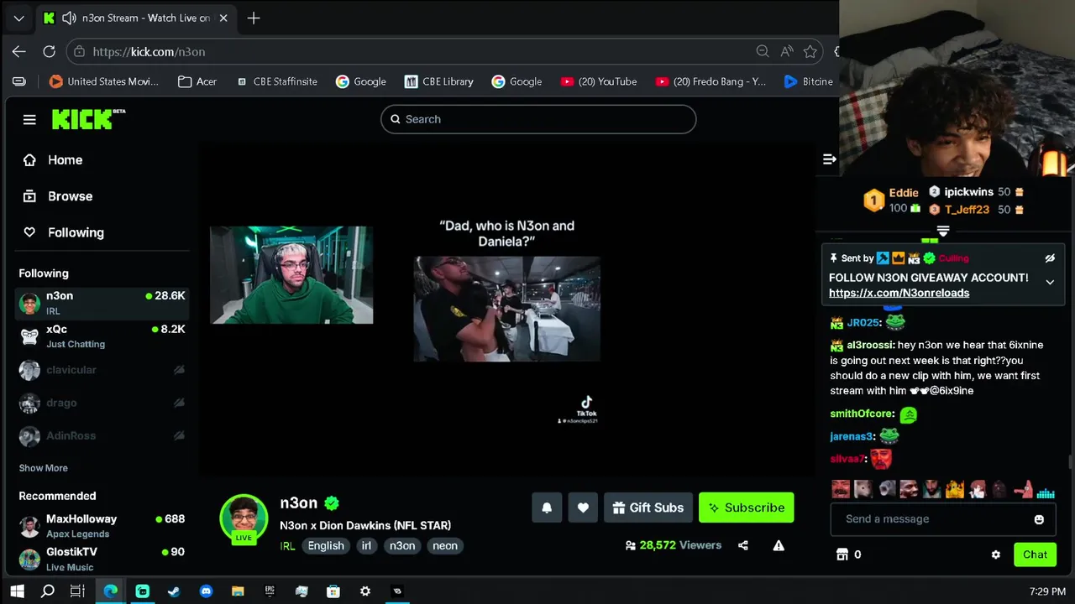Send message with the Chat button
This screenshot has width=1075, height=604.
[1035, 555]
